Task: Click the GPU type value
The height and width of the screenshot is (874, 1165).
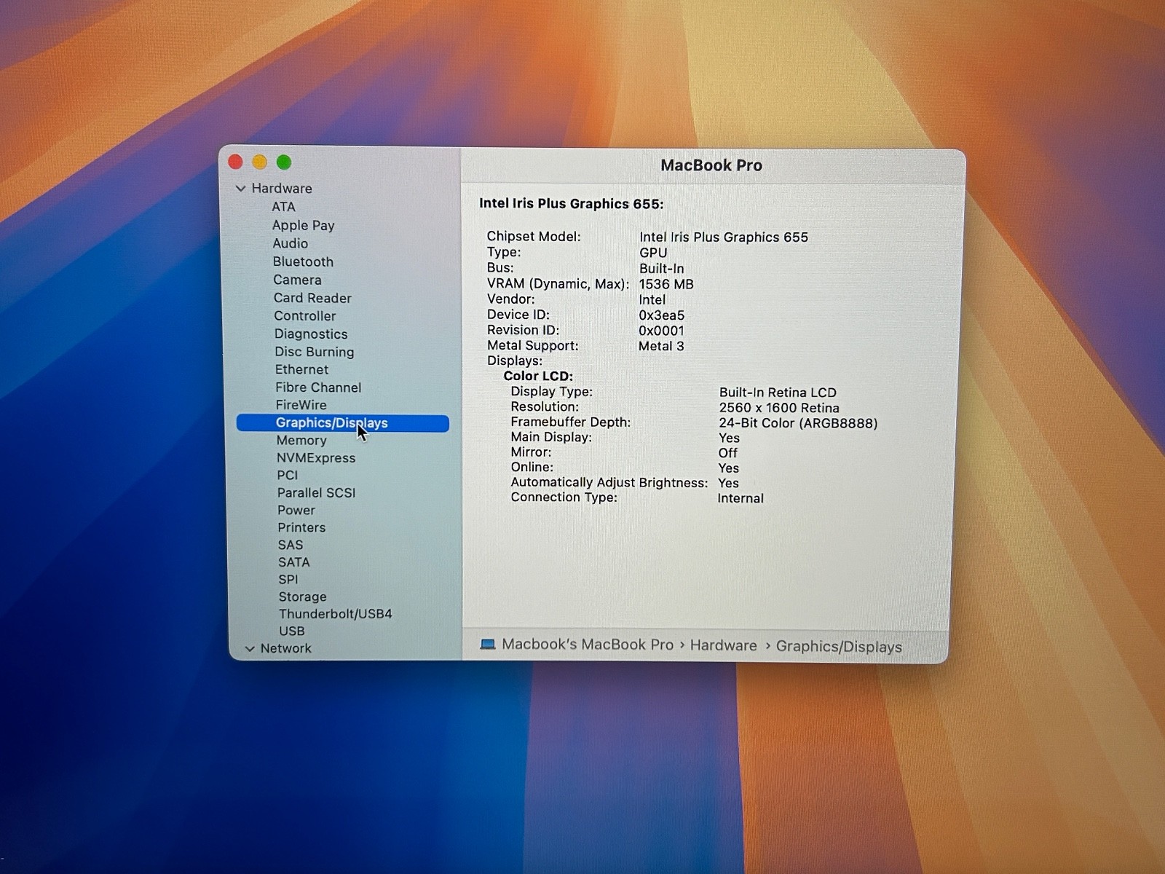Action: (x=653, y=253)
